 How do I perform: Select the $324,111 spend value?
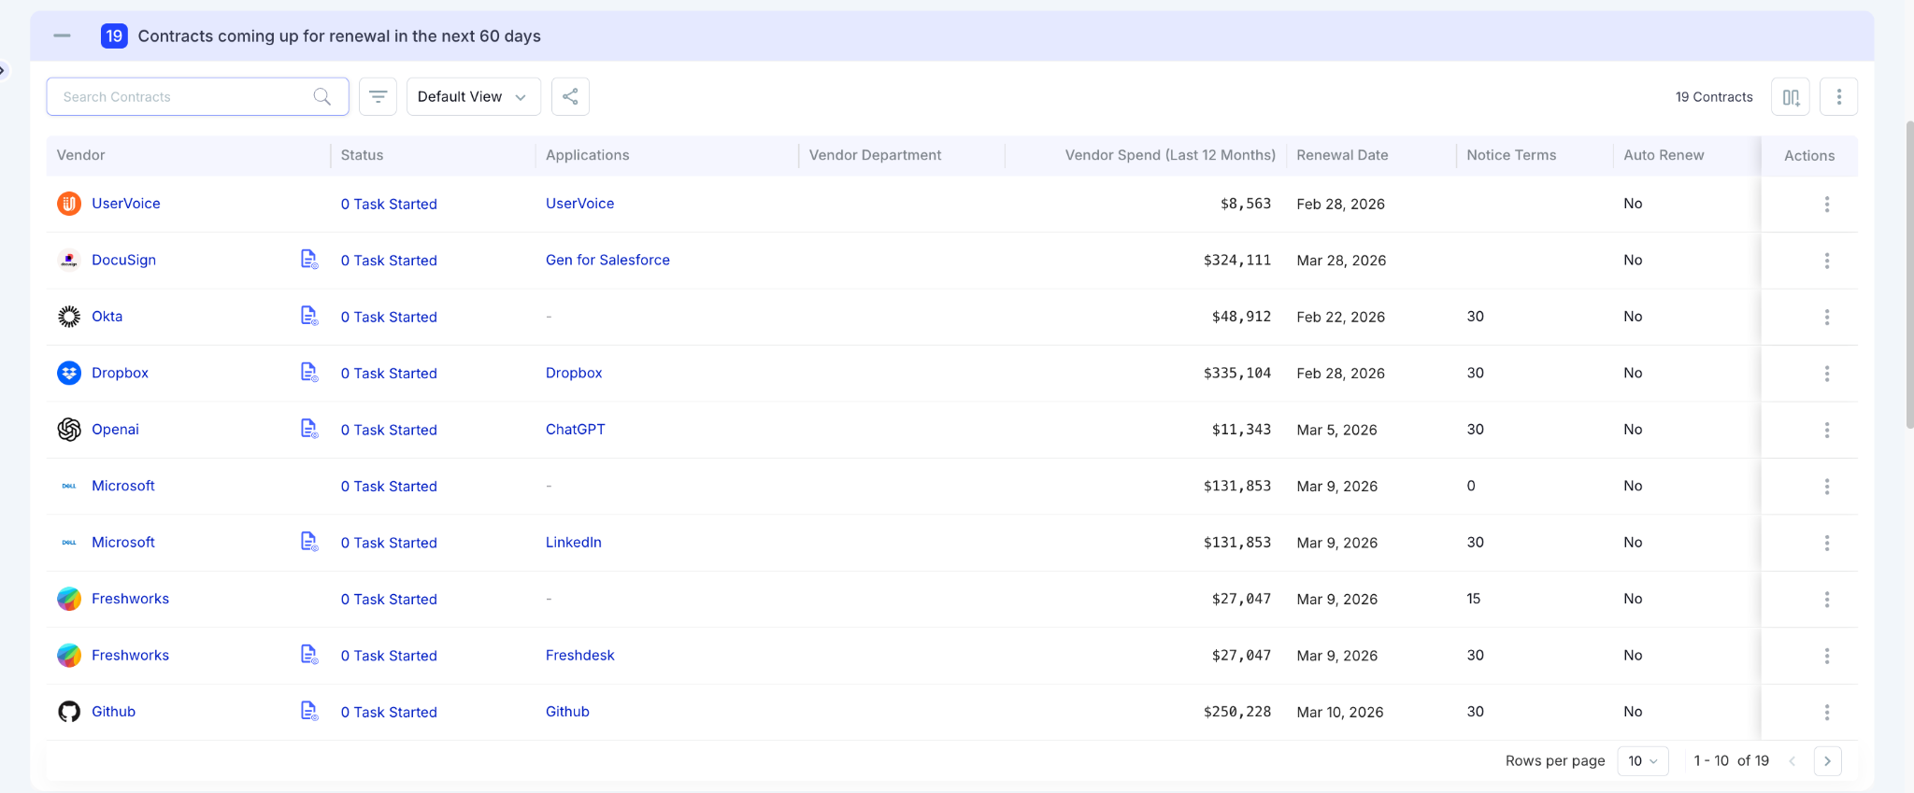(x=1236, y=261)
